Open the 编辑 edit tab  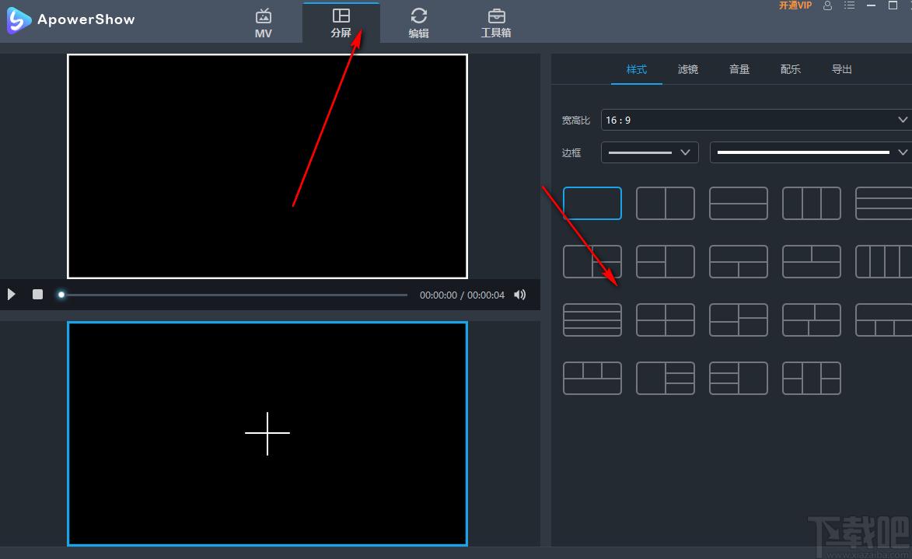tap(419, 23)
